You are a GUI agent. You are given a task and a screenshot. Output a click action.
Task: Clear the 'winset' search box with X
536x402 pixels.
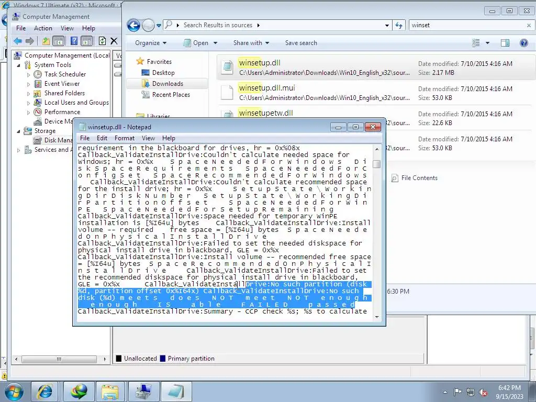click(529, 25)
